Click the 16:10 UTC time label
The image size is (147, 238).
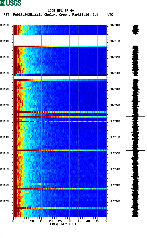pyautogui.click(x=115, y=41)
